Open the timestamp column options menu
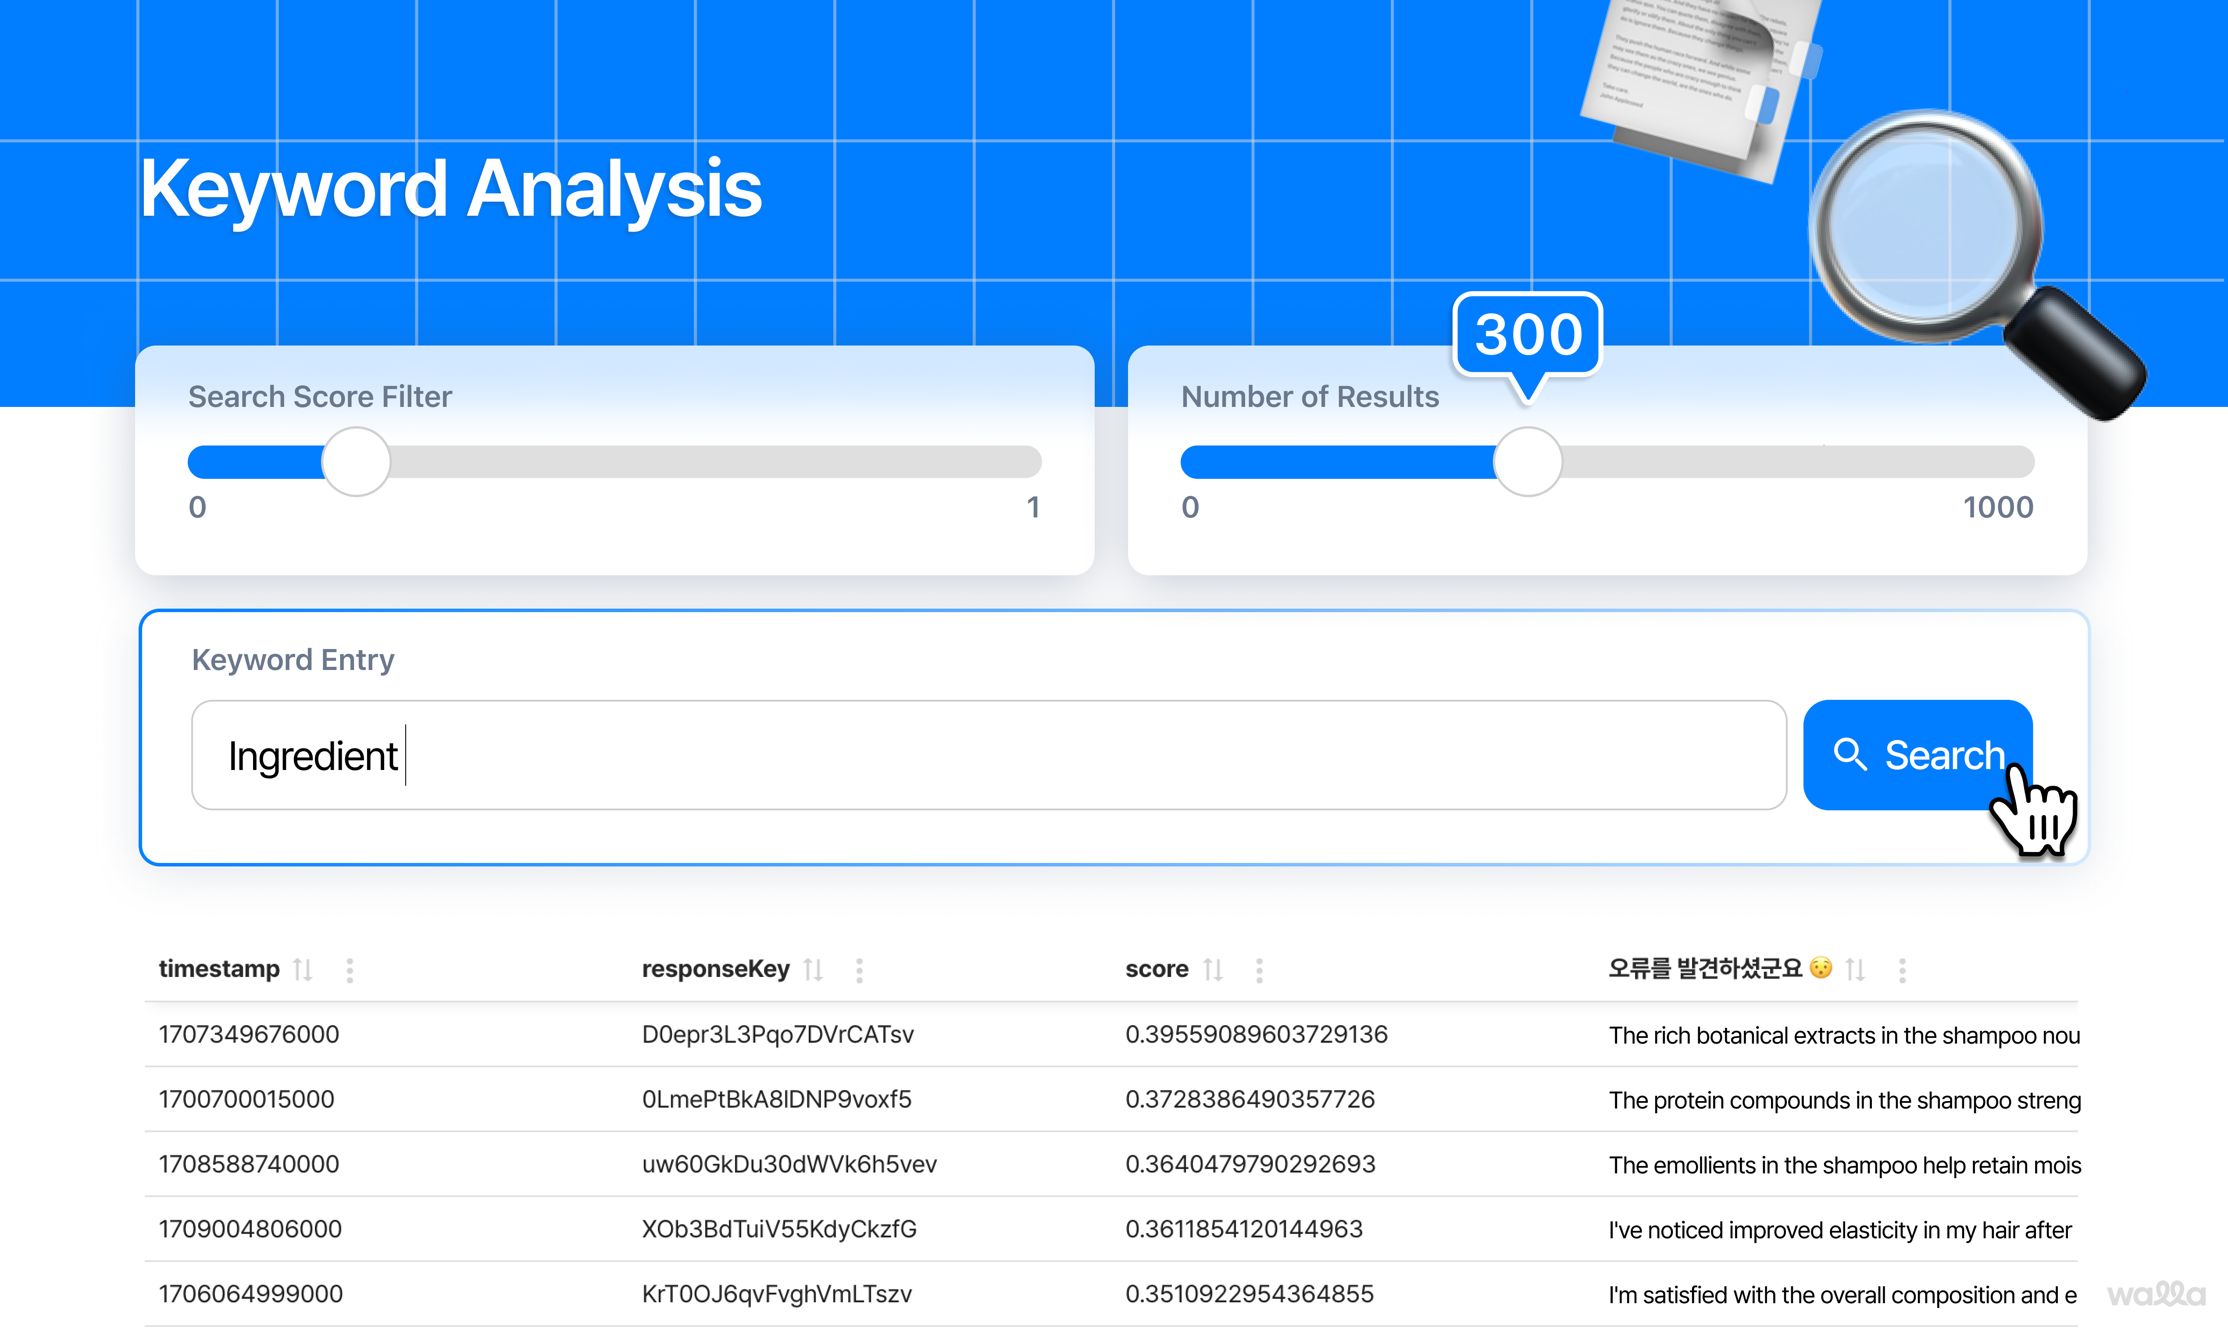The image size is (2228, 1333). (350, 969)
